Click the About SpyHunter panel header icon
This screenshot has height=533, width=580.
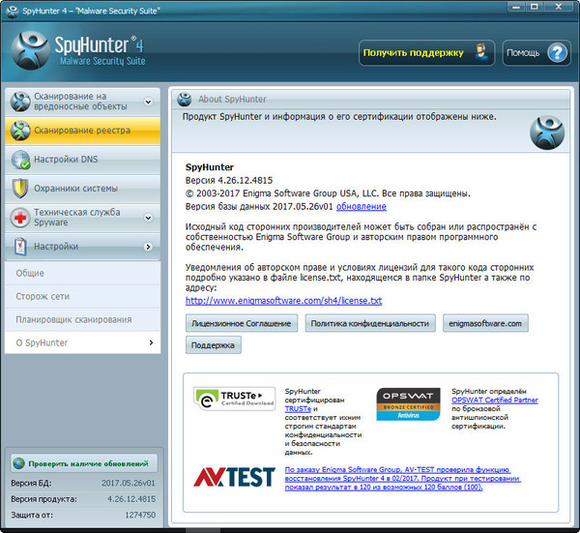(x=185, y=100)
